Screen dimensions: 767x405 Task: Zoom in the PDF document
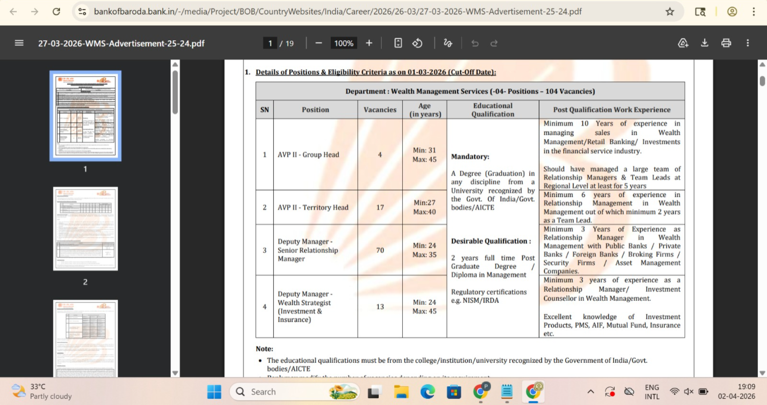pos(369,43)
